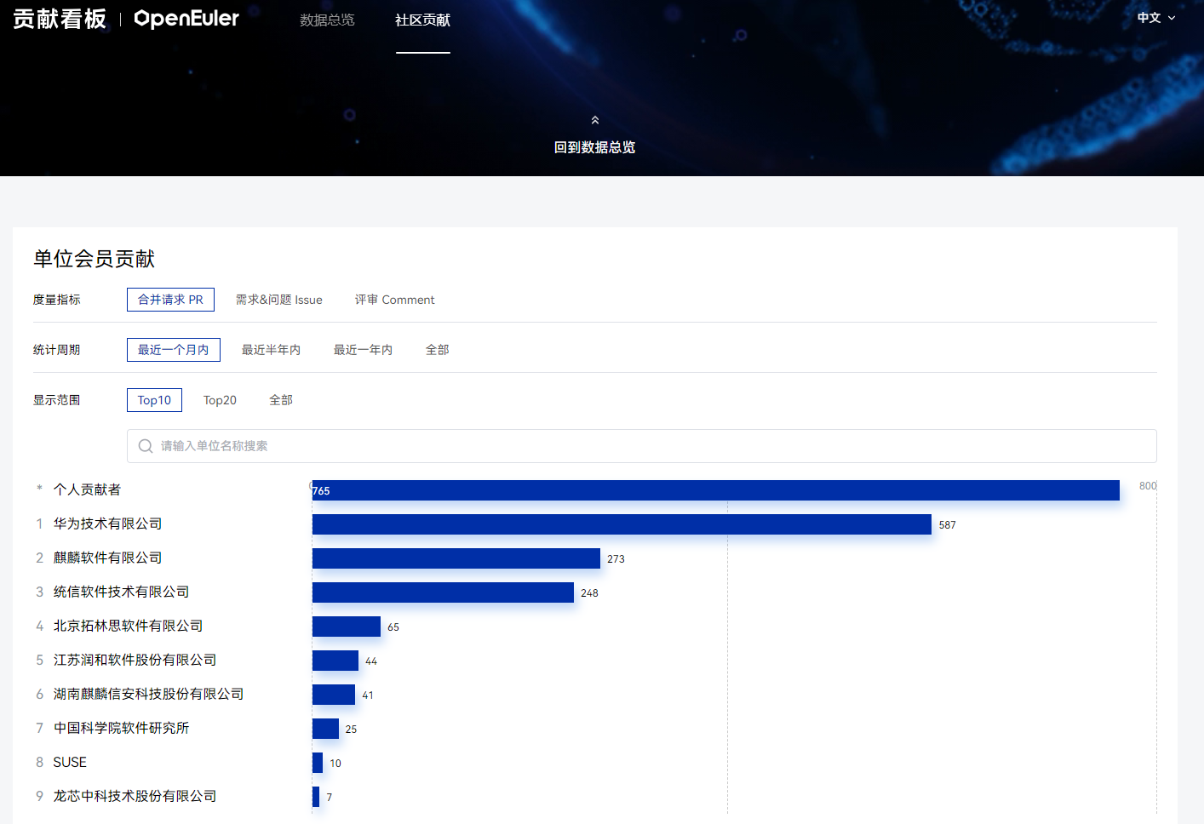Click the bar valued 44
Screen dimensions: 1204x824
tap(335, 661)
